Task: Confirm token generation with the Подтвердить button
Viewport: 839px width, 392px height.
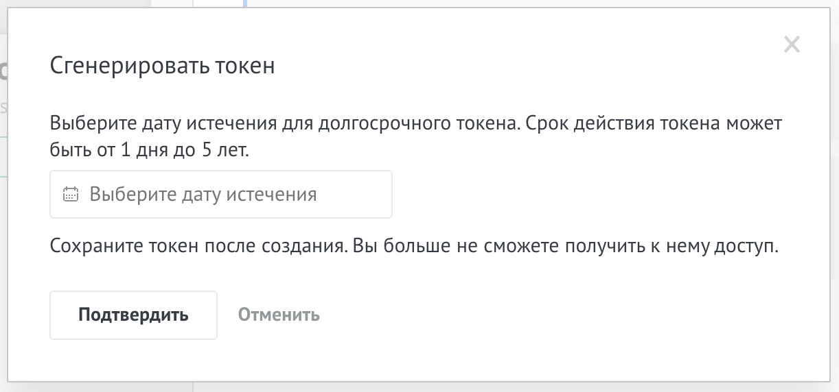Action: [133, 315]
